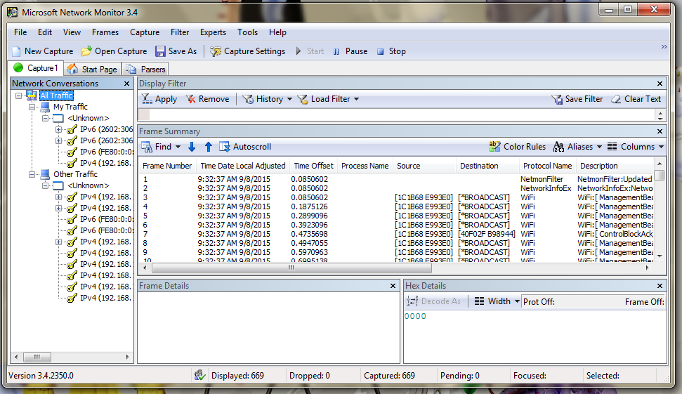Viewport: 682px width, 394px height.
Task: Open the Columns dropdown
Action: [661, 147]
